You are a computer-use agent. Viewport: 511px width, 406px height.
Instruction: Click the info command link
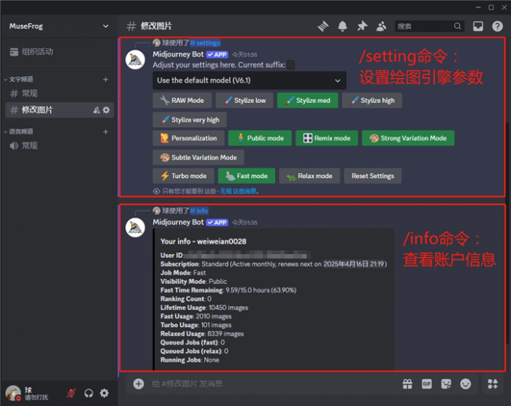pos(199,211)
